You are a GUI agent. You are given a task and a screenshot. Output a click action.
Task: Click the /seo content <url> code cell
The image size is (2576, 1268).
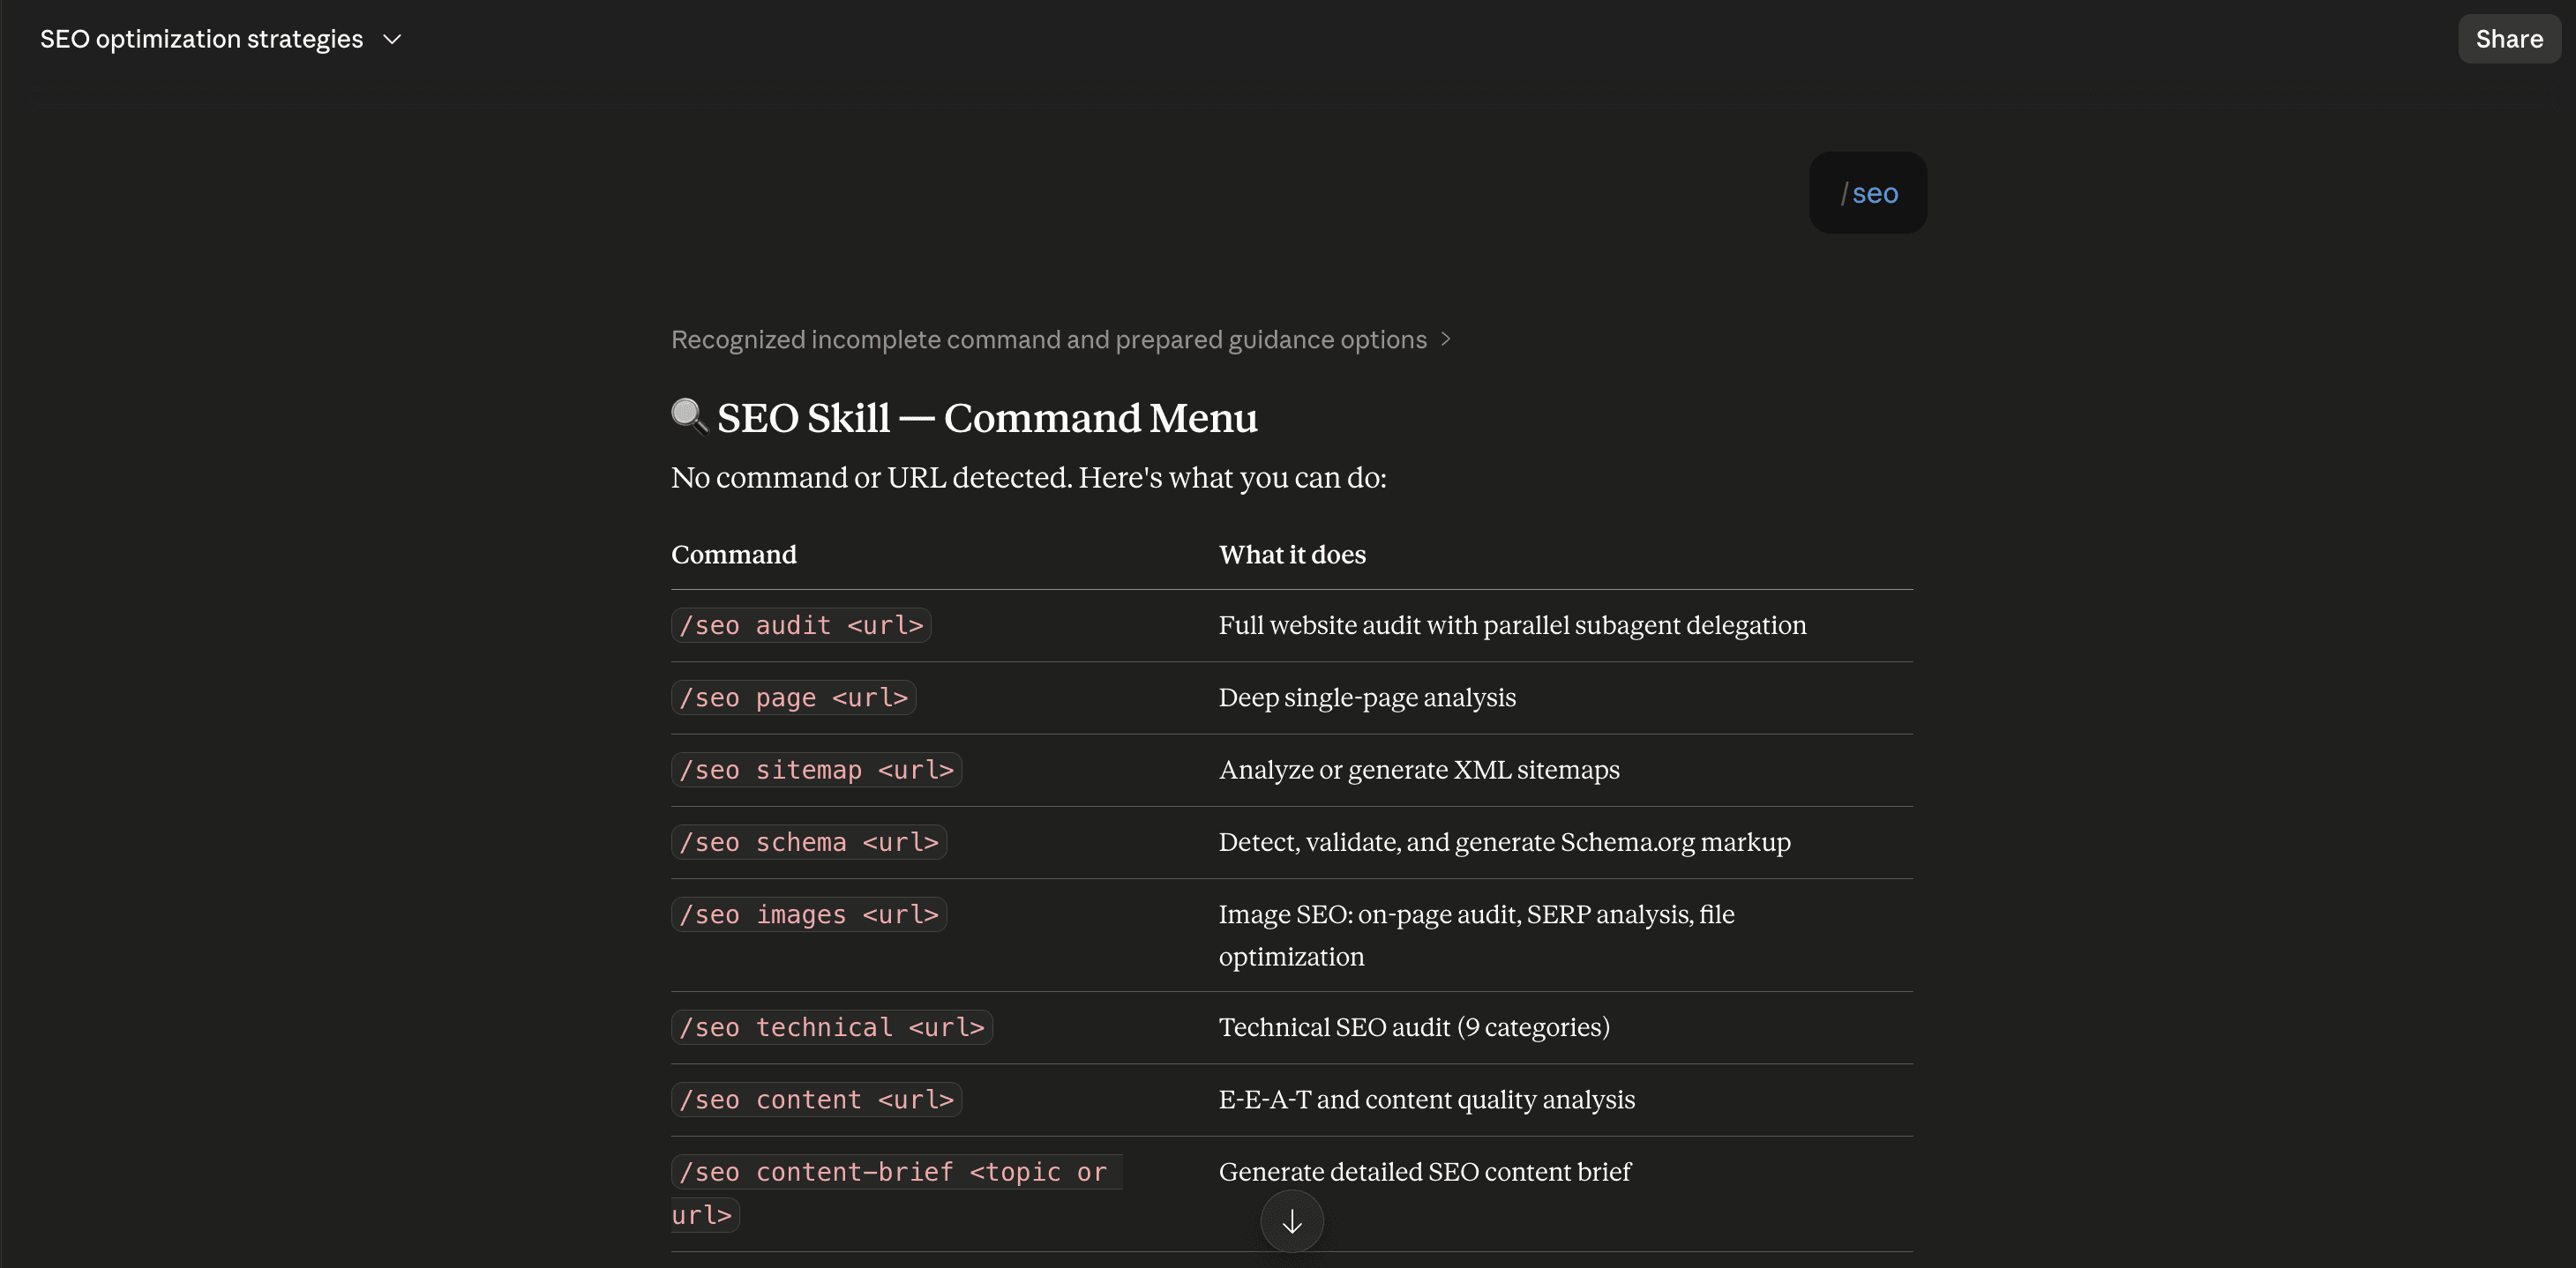click(816, 1099)
